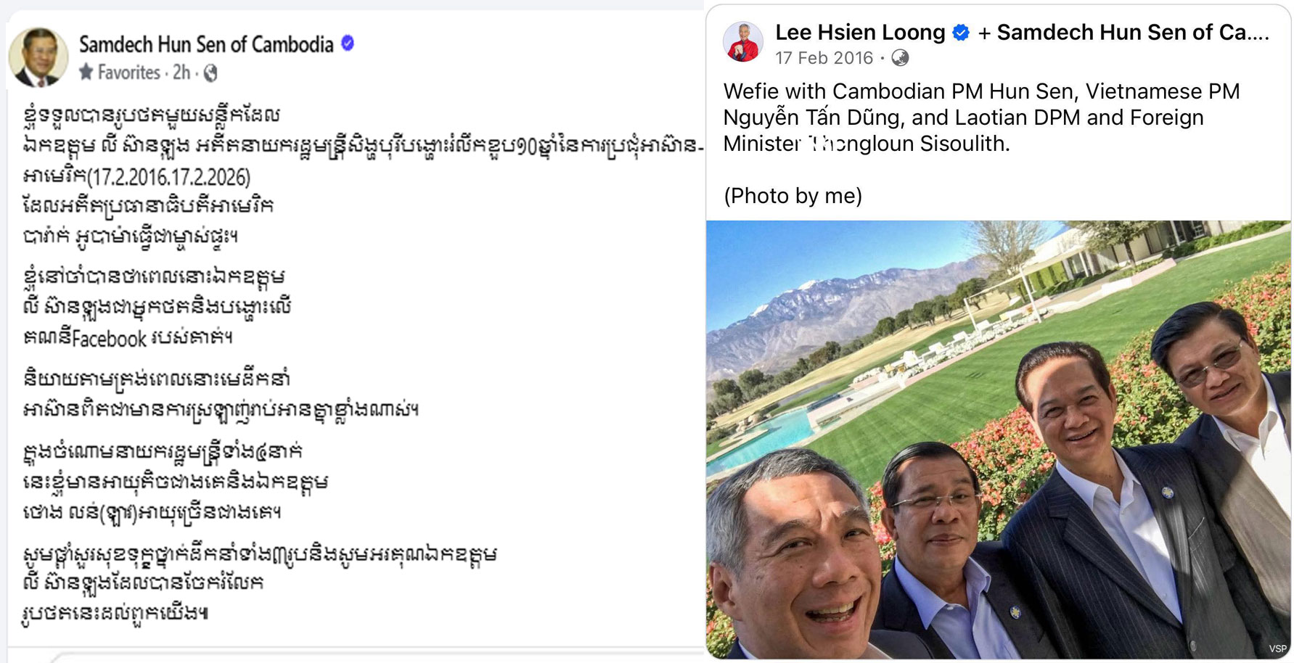Click the 17 Feb 2016 post timestamp

pyautogui.click(x=824, y=58)
